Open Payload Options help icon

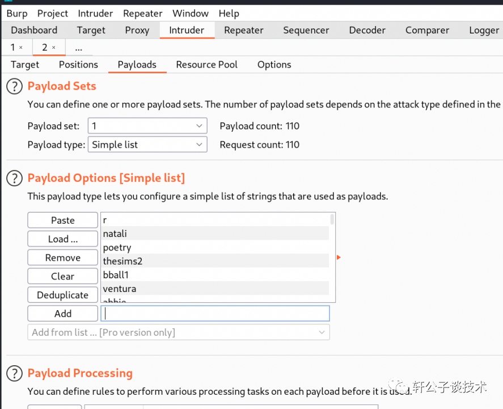[x=14, y=178]
